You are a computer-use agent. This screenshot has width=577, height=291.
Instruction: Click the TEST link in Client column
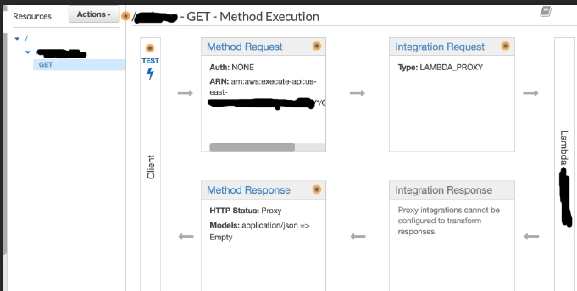pyautogui.click(x=150, y=61)
